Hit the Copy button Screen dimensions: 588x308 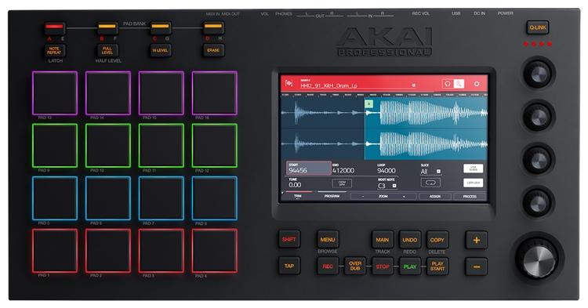point(437,240)
